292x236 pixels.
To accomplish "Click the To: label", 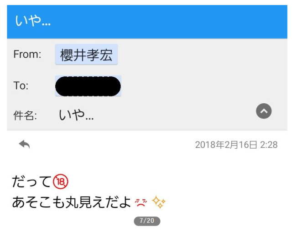I will pyautogui.click(x=21, y=86).
